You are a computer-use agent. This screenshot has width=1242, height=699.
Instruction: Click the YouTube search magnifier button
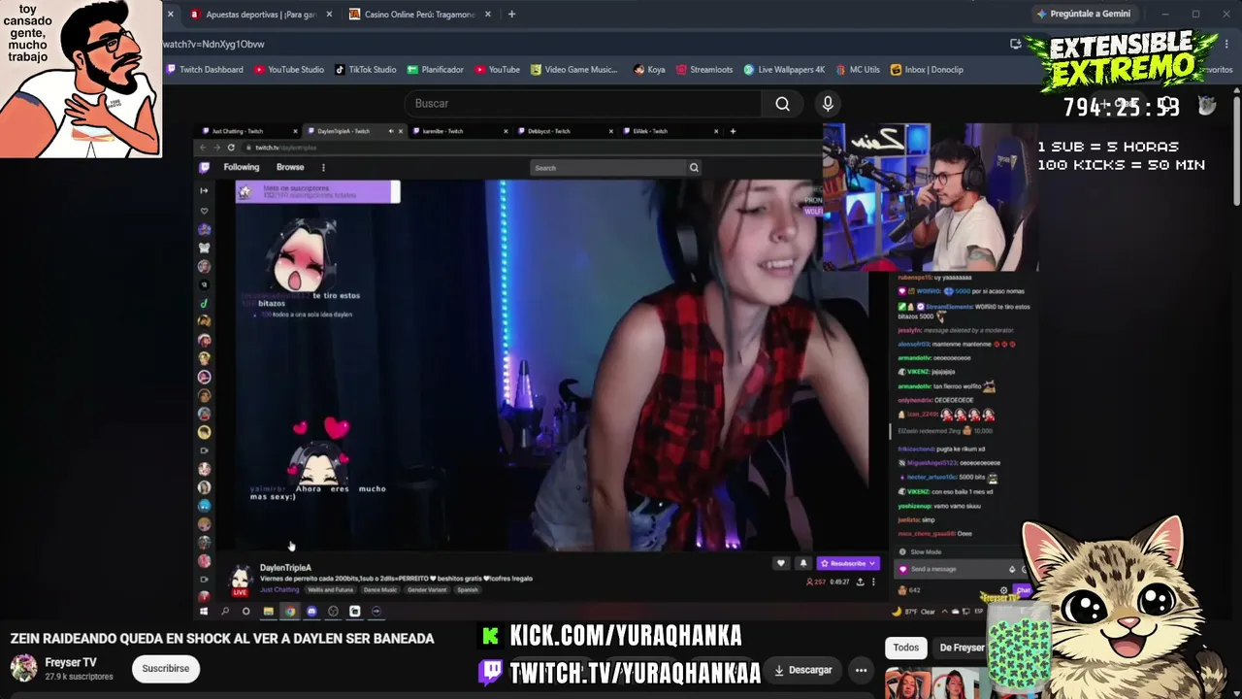[783, 104]
